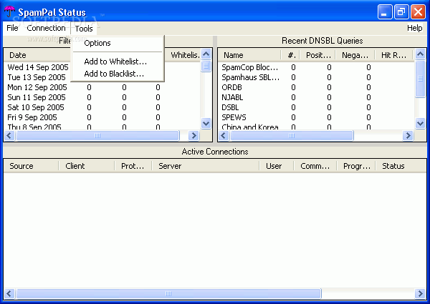This screenshot has width=430, height=304.
Task: Click the # column header in DNSBL list
Action: point(291,55)
